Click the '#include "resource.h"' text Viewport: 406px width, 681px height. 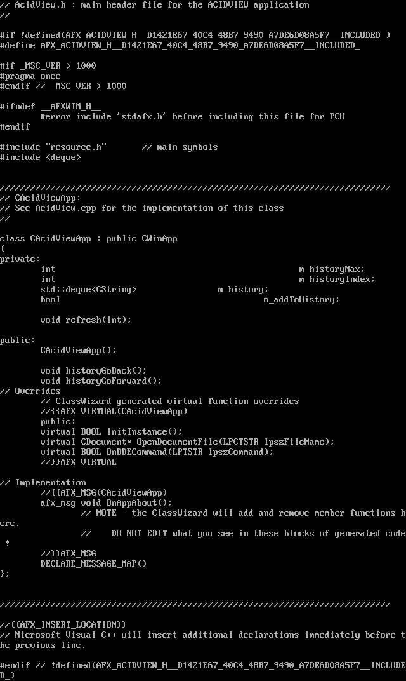[53, 147]
